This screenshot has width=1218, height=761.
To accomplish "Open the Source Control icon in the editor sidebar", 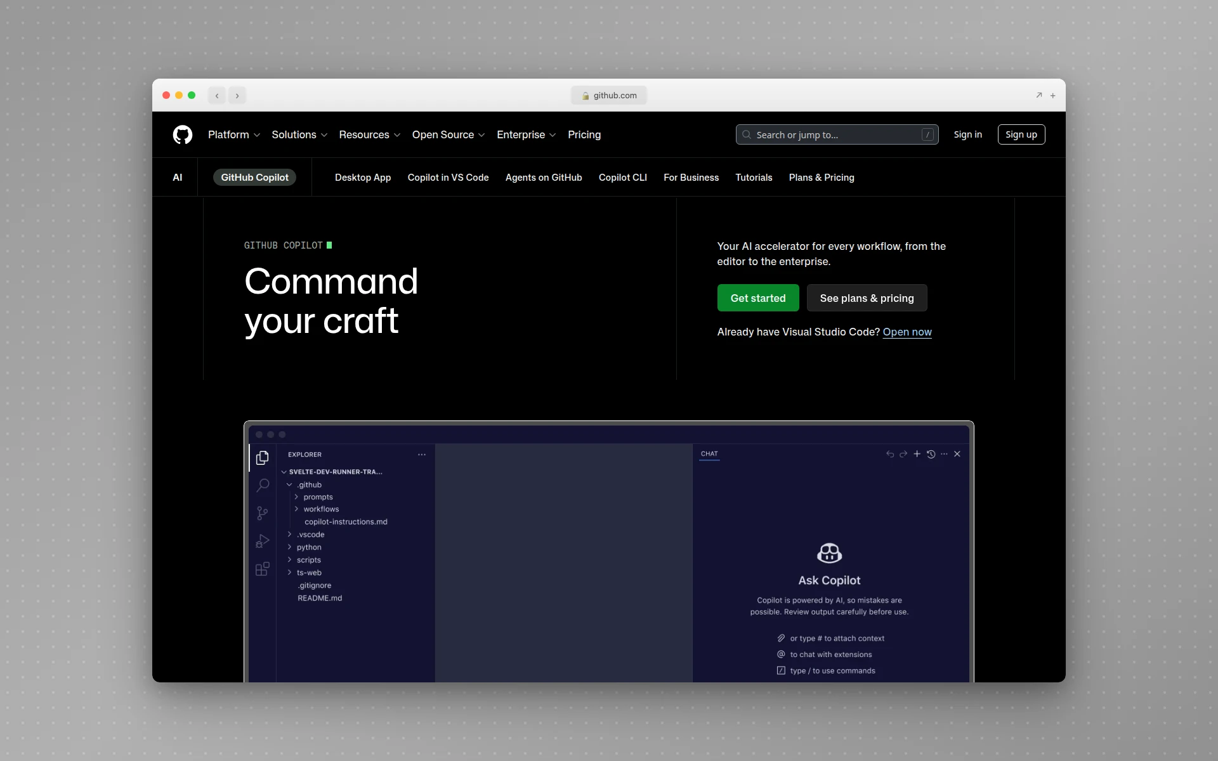I will [x=262, y=513].
